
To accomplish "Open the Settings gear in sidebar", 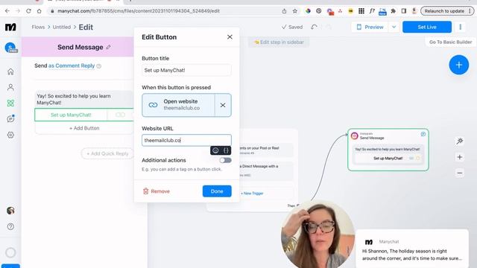I will pos(10,135).
